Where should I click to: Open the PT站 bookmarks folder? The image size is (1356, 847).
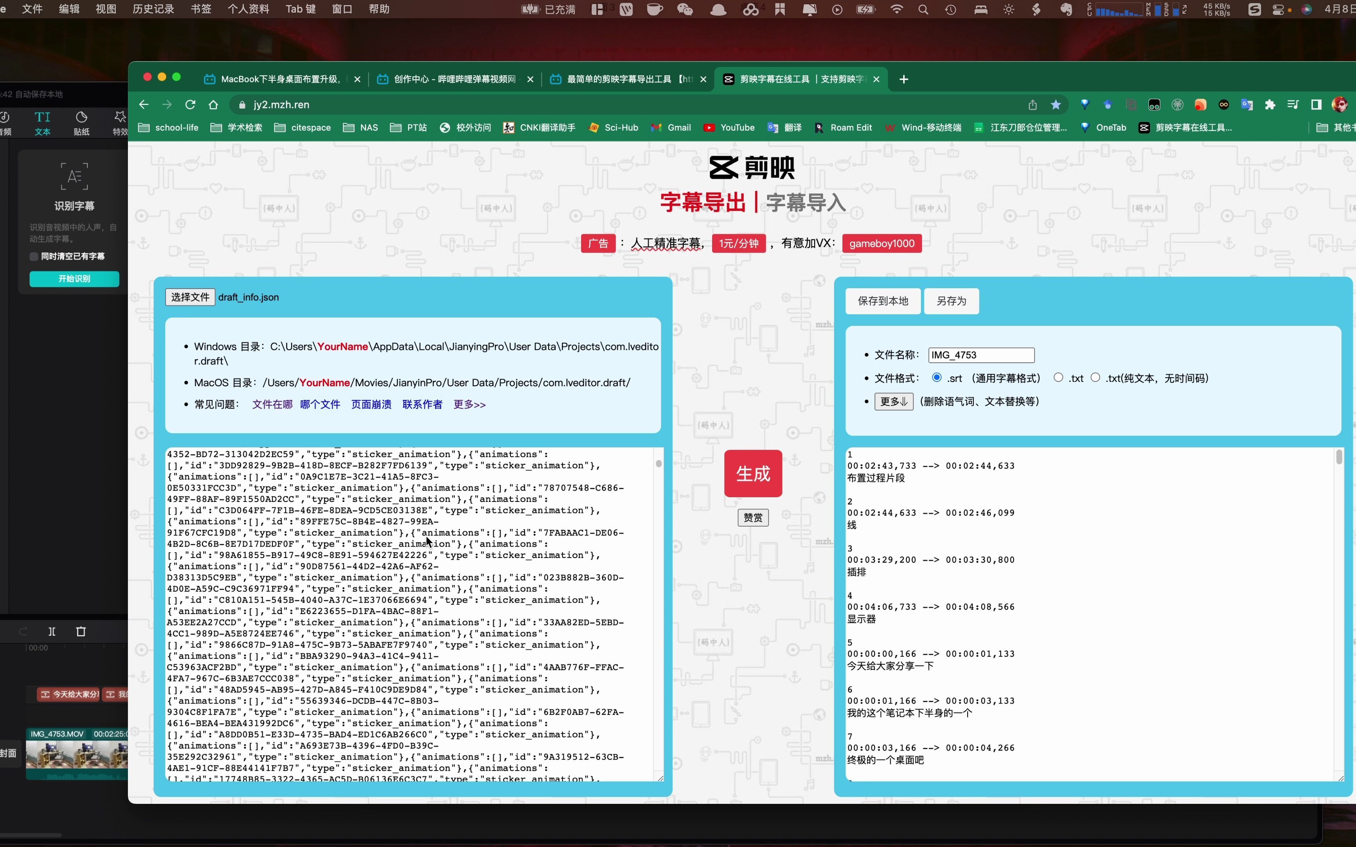tap(408, 128)
